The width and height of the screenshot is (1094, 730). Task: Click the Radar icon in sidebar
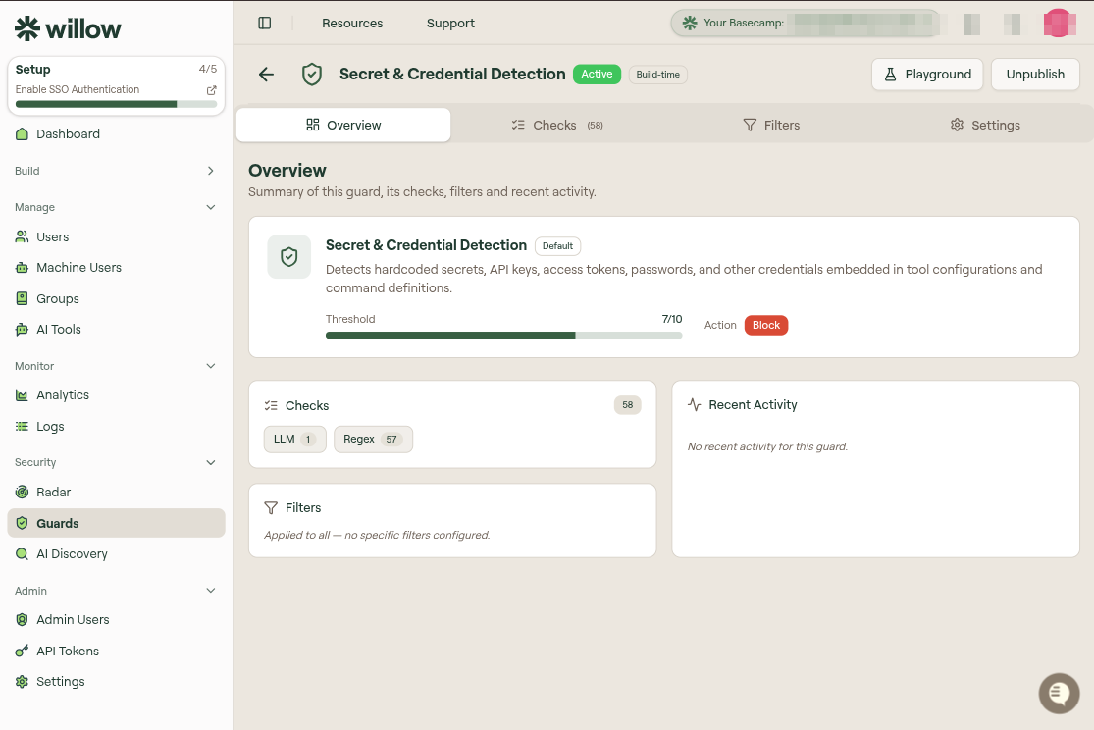22,492
